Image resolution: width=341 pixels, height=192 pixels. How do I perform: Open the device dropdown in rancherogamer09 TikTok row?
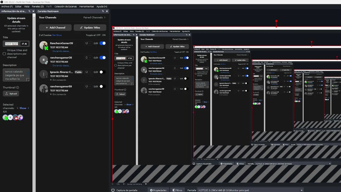tap(88, 58)
